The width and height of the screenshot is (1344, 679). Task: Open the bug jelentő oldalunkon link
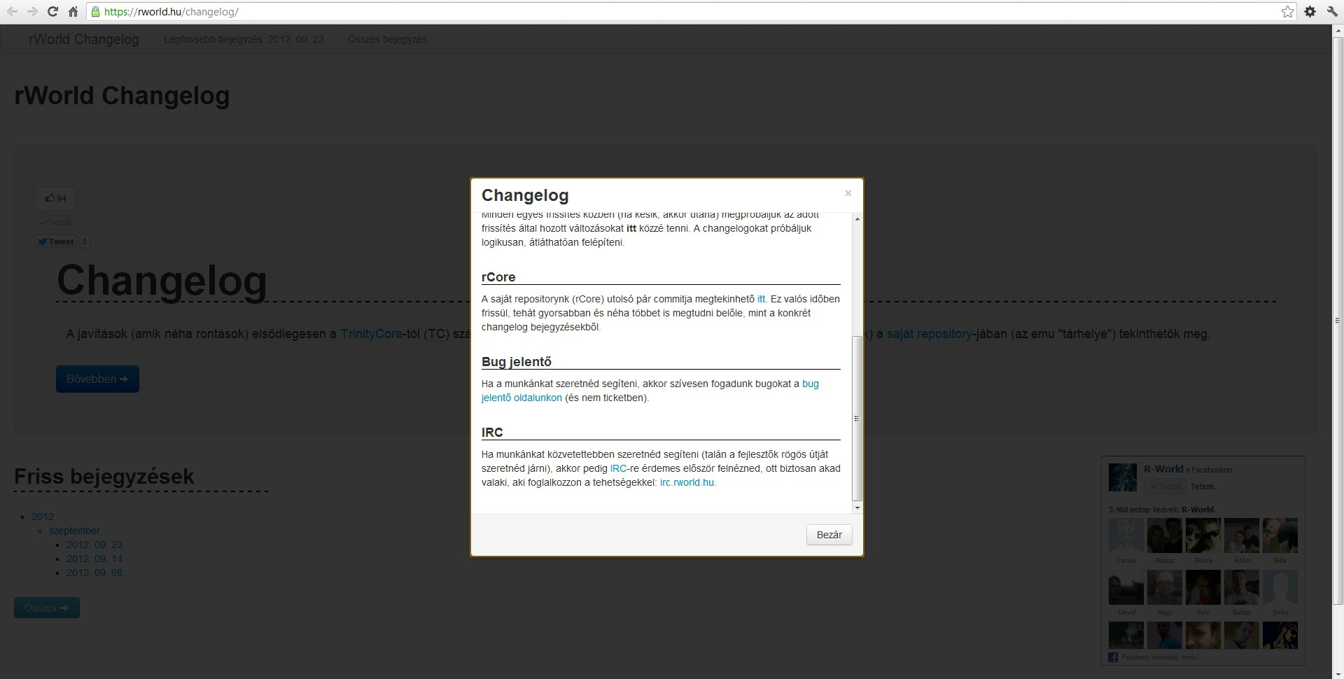(x=521, y=398)
